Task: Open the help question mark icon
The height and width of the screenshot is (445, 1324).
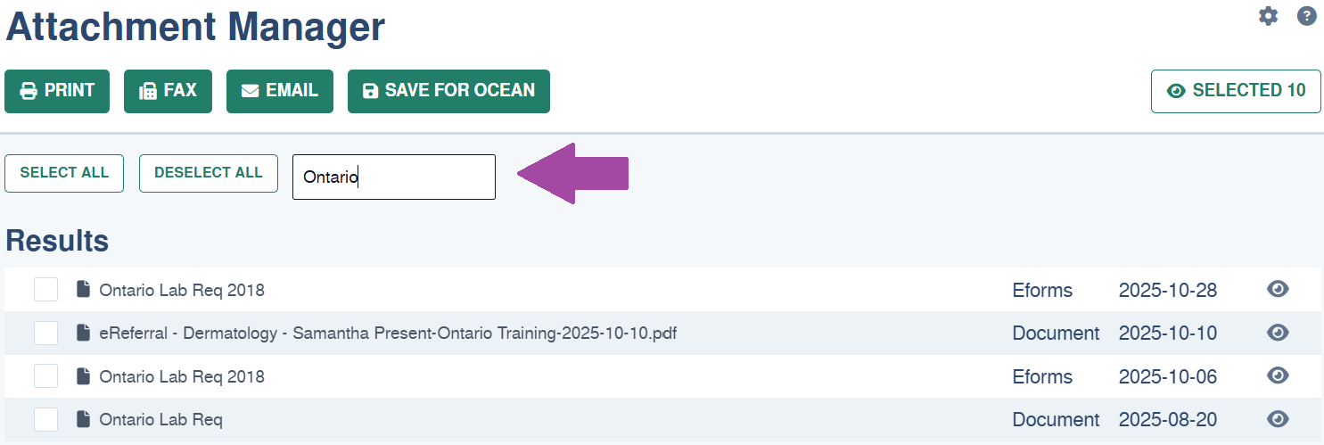Action: [x=1307, y=16]
